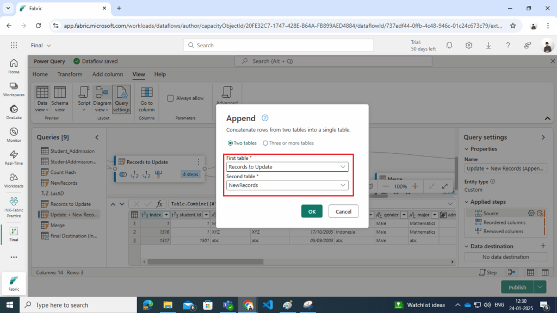Click the download icon in header
The image size is (557, 313).
pos(488,45)
